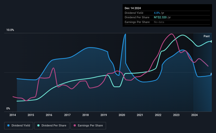Click the 2021 x-axis label
This screenshot has height=133, width=216.
point(140,115)
